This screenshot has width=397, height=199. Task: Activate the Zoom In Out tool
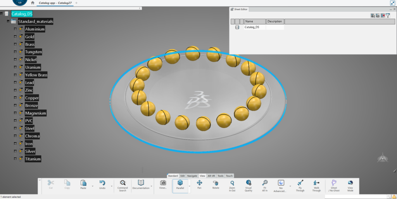(232, 183)
